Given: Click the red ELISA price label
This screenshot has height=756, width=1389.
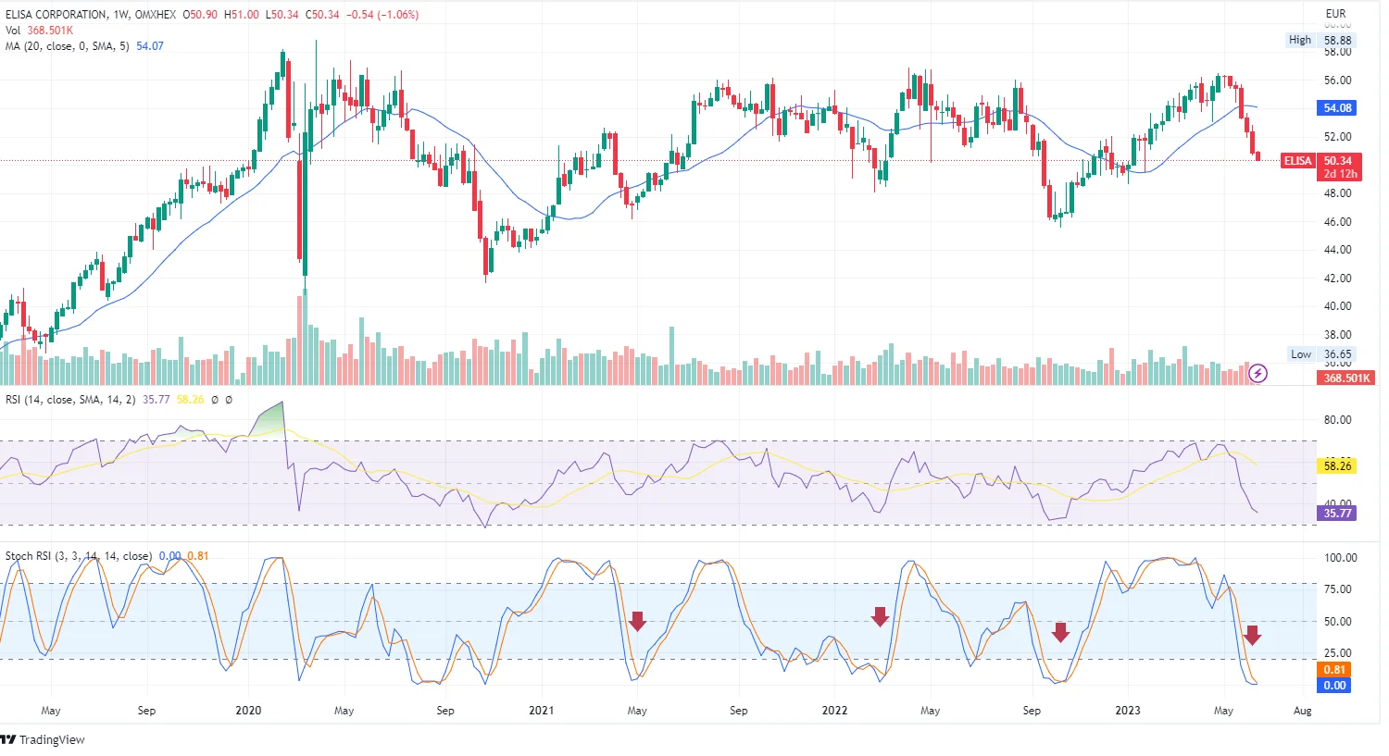Looking at the screenshot, I should pos(1297,161).
